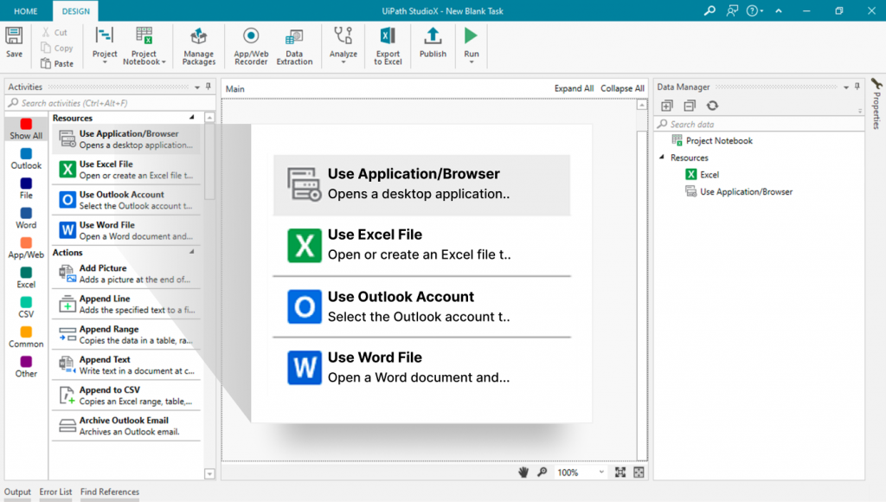Click Collapse All in the Main designer

(x=622, y=88)
